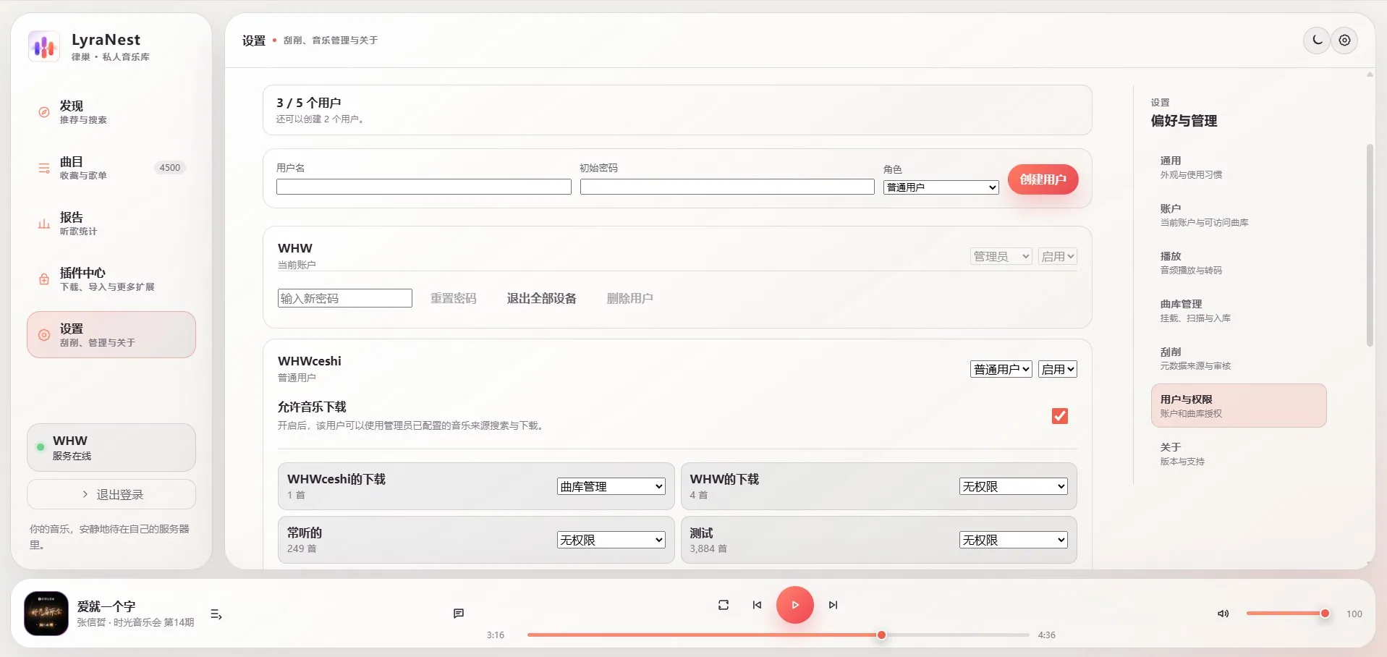Open the play queue list icon
The height and width of the screenshot is (657, 1387).
[216, 614]
